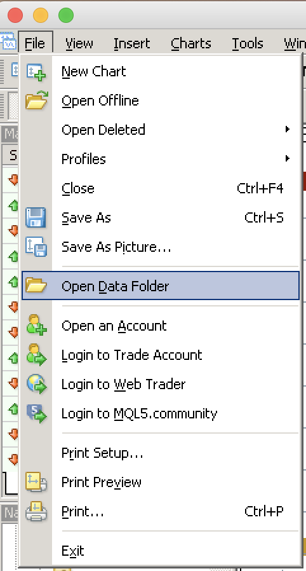Click the Save As Picture icon
306x571 pixels.
click(36, 247)
